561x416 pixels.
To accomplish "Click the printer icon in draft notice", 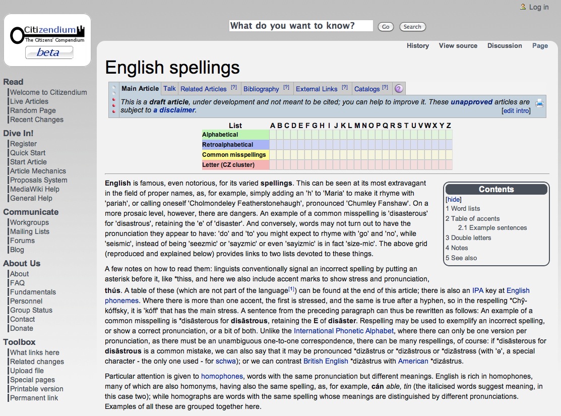I will point(539,103).
